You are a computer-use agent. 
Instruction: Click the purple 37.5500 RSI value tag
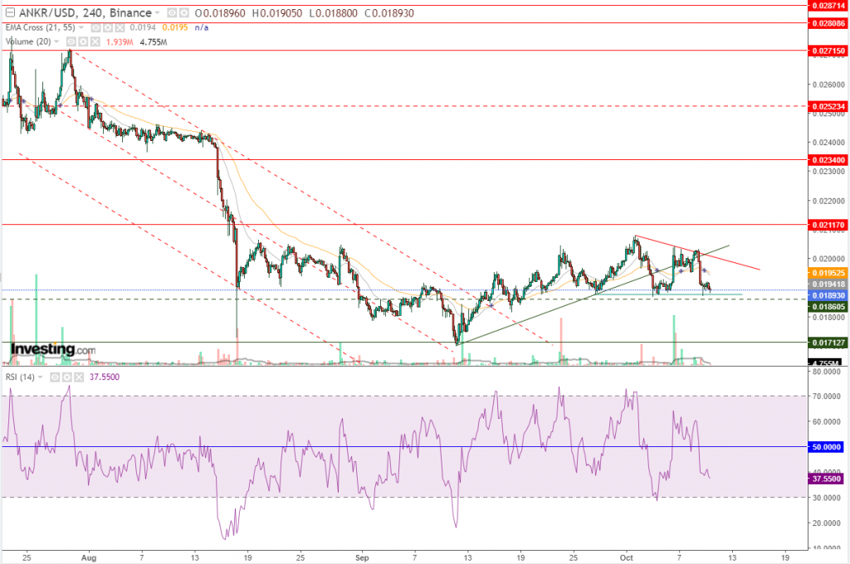tap(826, 479)
